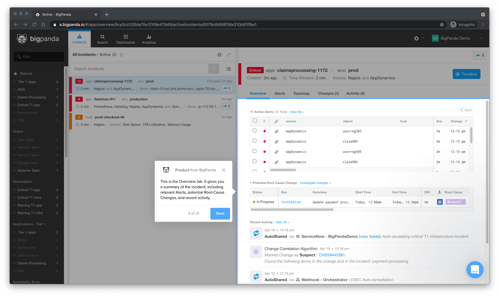Click the bigpanda logo
Image resolution: width=499 pixels, height=296 pixels.
(x=38, y=39)
